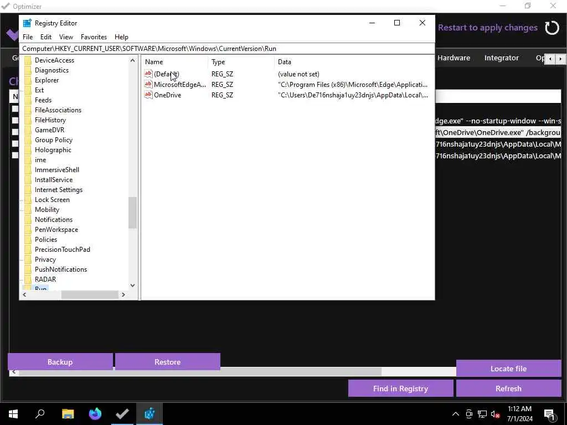Click the tree horizontal scroll left arrow
Viewport: 567px width, 425px height.
[x=24, y=295]
